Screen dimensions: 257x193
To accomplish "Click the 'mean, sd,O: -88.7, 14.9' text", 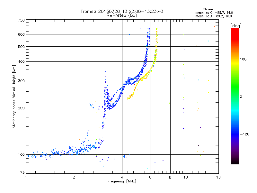I will (214, 13).
